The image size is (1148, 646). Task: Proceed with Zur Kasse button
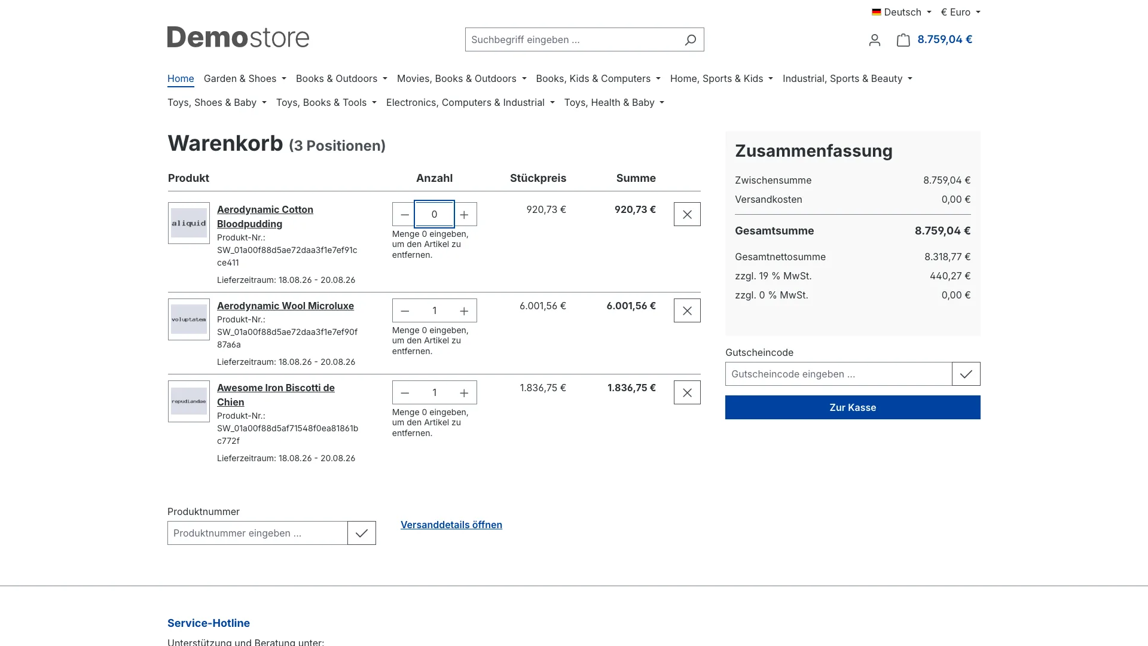point(853,407)
